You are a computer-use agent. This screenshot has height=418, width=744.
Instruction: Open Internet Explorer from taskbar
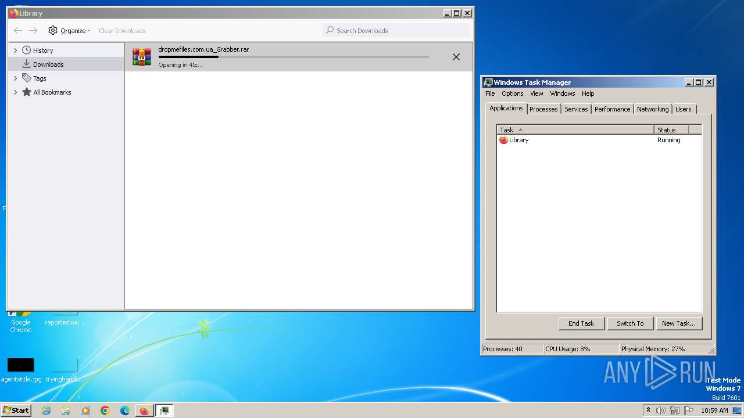point(46,410)
